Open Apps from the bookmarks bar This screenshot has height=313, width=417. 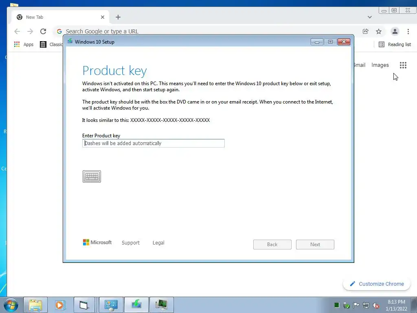tap(24, 44)
